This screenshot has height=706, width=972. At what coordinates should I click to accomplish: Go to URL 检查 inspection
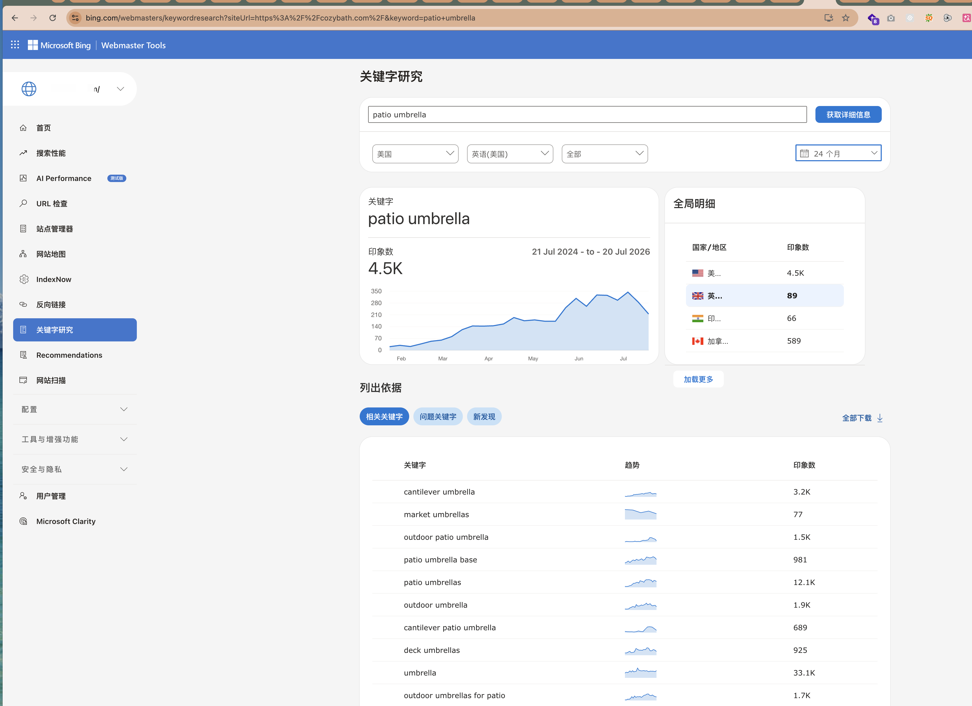75,204
